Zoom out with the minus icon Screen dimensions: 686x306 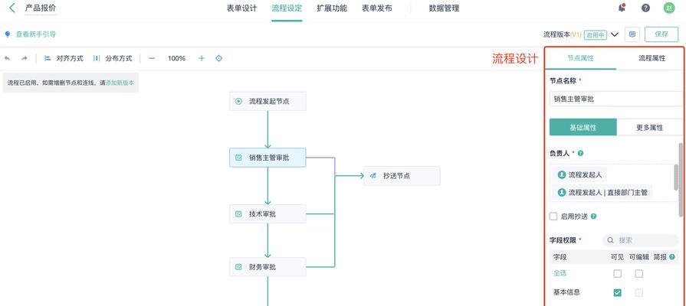152,58
